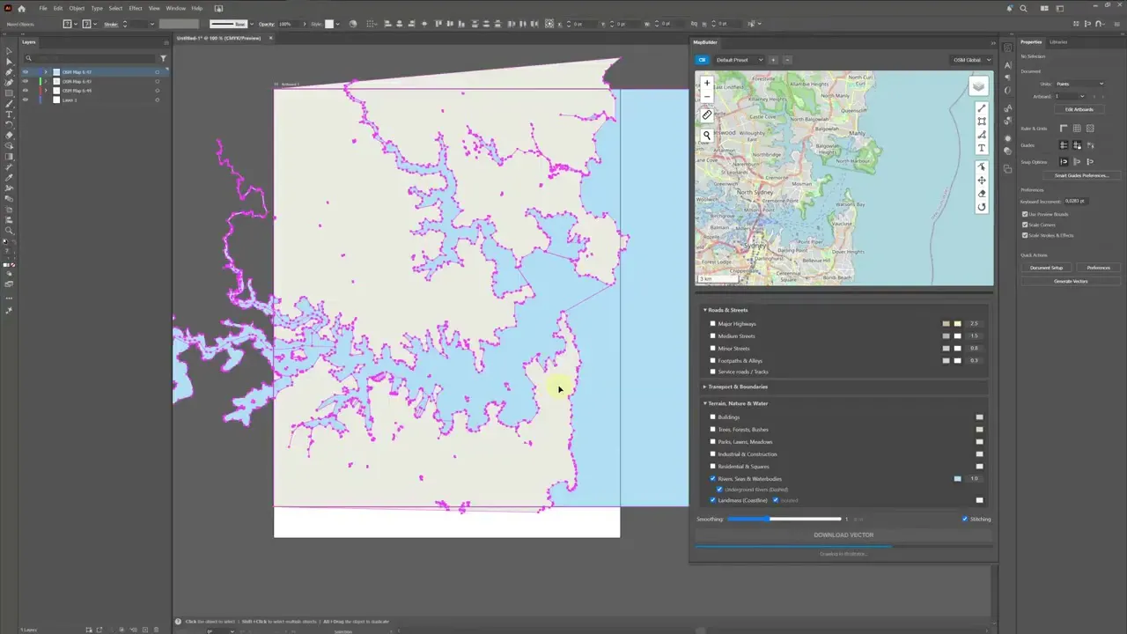Zoom out on the MapBuilder map

(x=706, y=95)
